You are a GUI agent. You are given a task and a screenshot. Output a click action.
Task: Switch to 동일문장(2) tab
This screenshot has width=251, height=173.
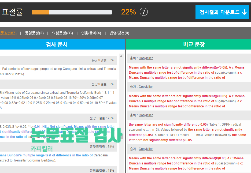pos(34,33)
